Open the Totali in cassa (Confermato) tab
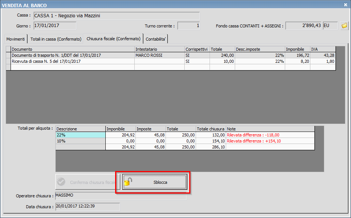The height and width of the screenshot is (218, 351). pos(56,39)
